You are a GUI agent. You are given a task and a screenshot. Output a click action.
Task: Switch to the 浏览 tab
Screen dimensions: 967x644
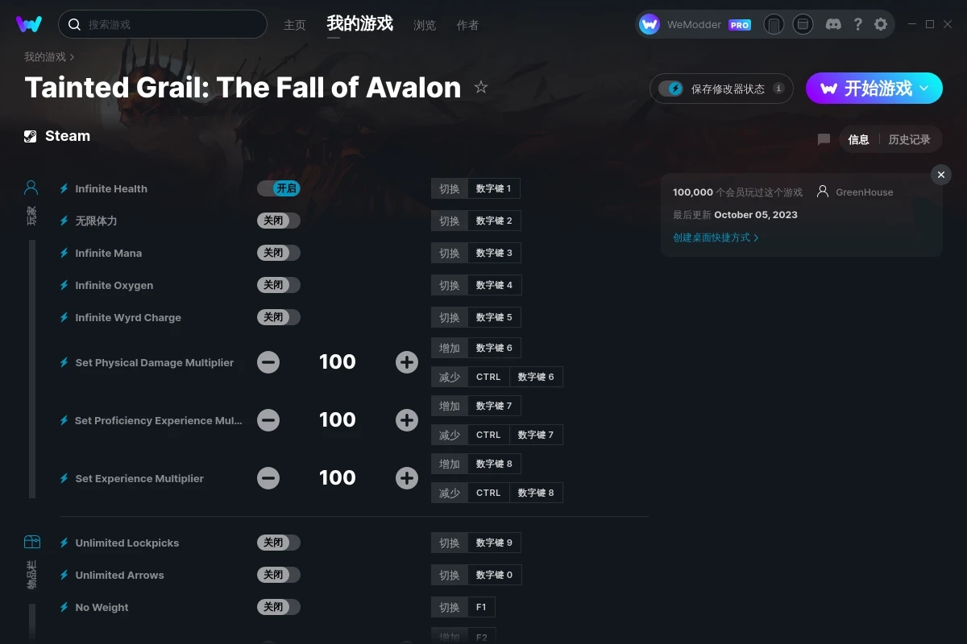pyautogui.click(x=425, y=25)
